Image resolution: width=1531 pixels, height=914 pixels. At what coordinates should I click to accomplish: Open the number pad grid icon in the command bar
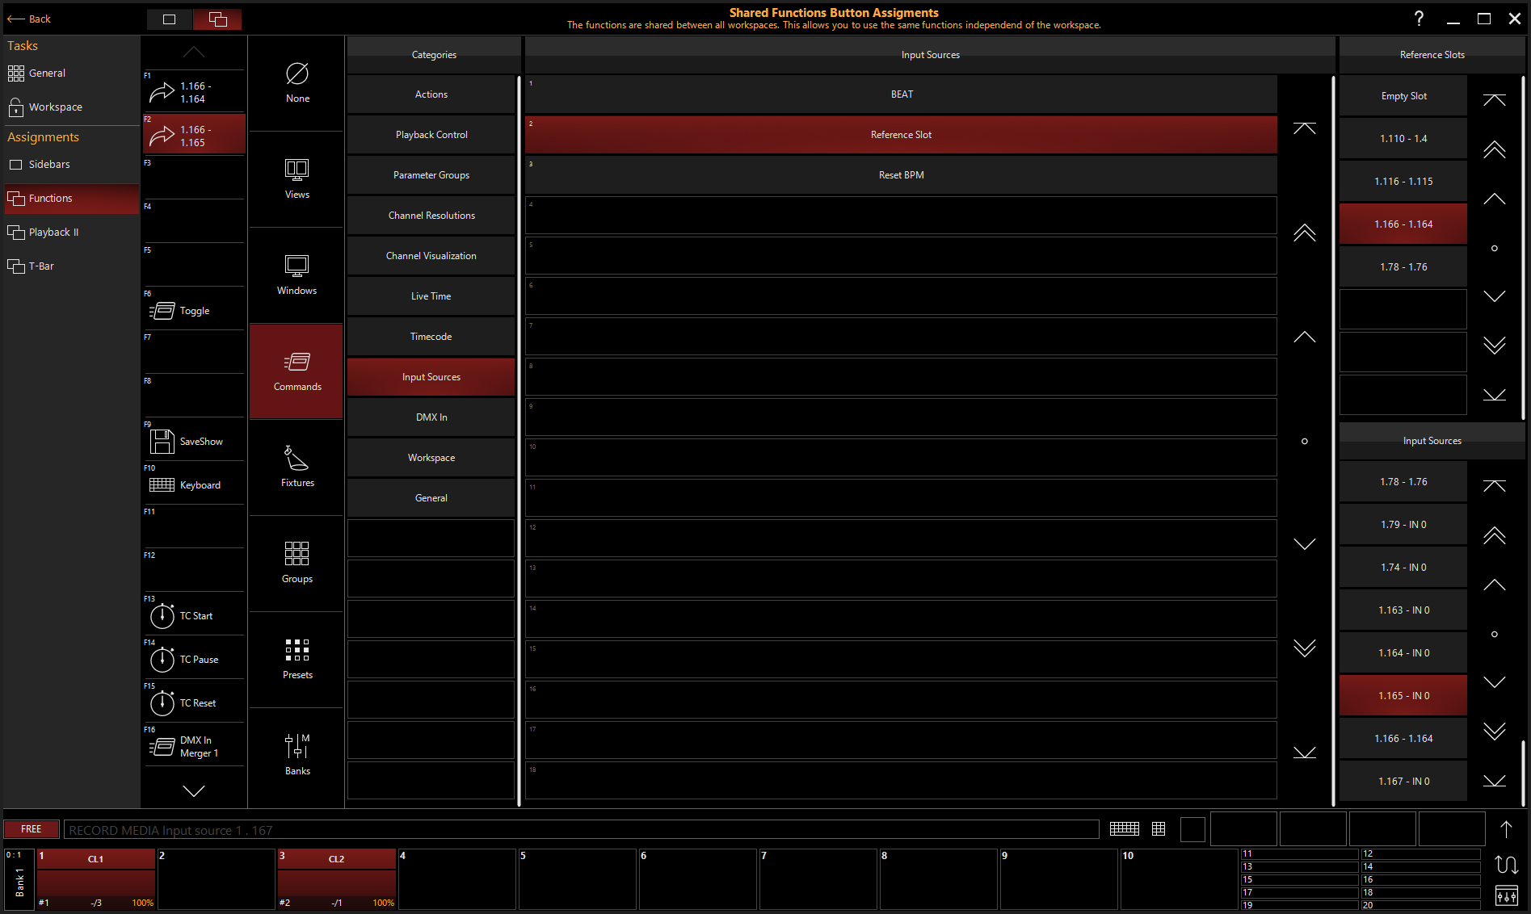click(1159, 828)
